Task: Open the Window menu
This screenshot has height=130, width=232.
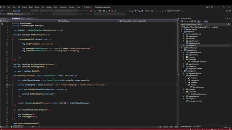Action: point(72,7)
